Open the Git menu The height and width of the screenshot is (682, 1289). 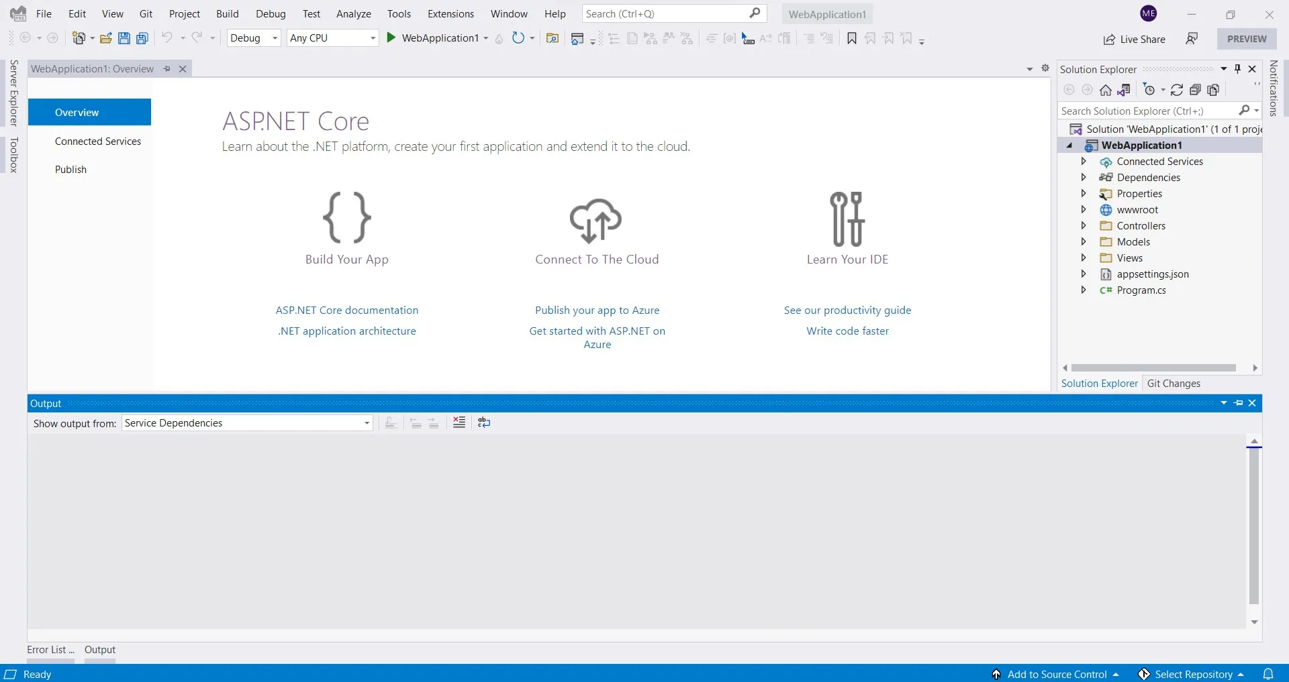coord(146,13)
